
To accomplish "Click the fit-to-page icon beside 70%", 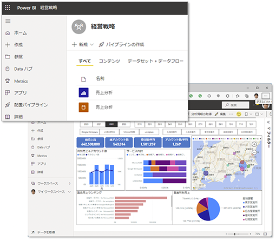I will (265, 234).
